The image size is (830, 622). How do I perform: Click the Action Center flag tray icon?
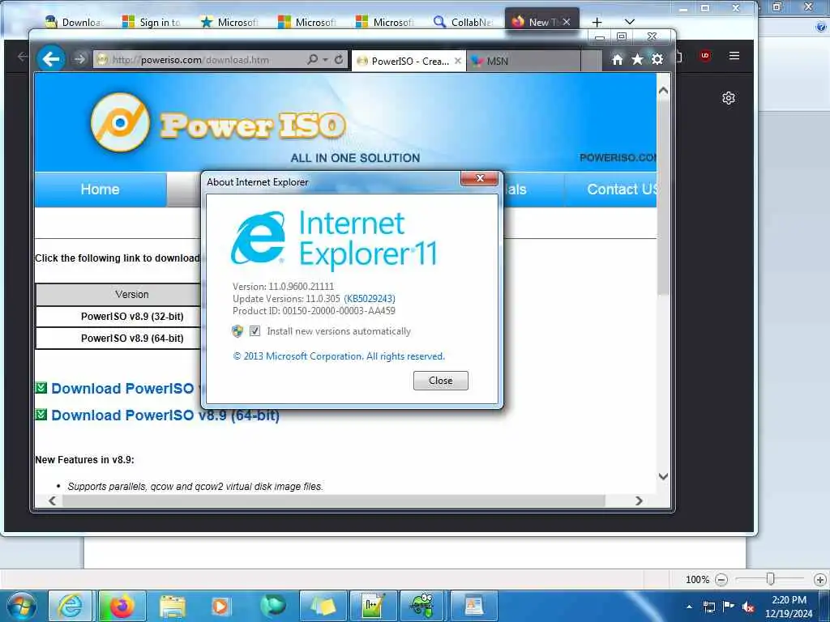[x=729, y=607]
